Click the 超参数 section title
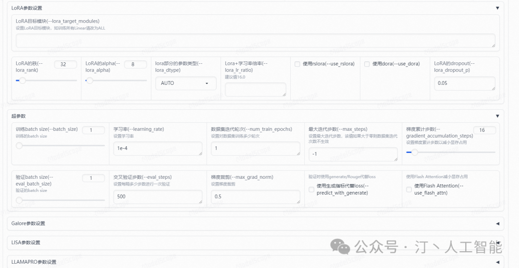 (x=19, y=116)
